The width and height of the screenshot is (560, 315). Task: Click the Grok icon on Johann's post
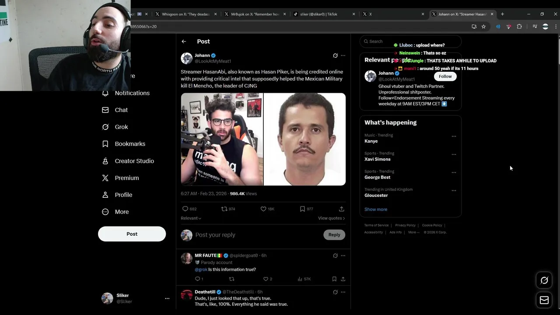click(335, 56)
